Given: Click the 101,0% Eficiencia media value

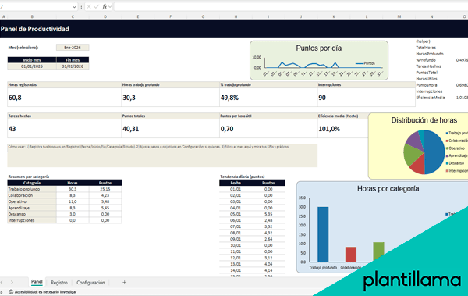Looking at the screenshot, I should click(329, 129).
